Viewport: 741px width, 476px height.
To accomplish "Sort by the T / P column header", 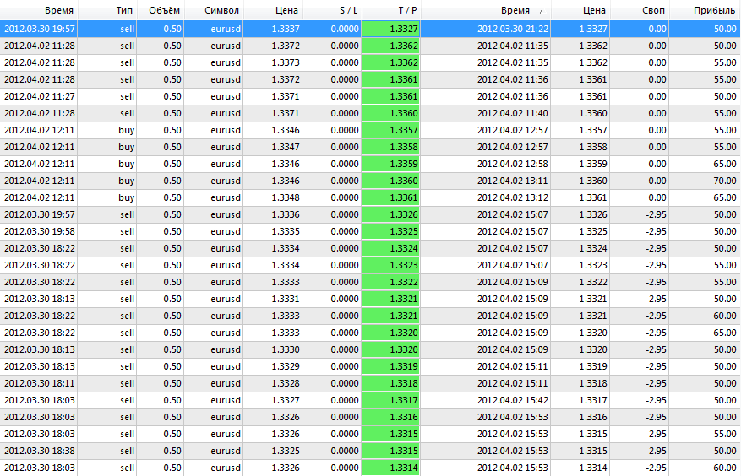I will (x=391, y=10).
